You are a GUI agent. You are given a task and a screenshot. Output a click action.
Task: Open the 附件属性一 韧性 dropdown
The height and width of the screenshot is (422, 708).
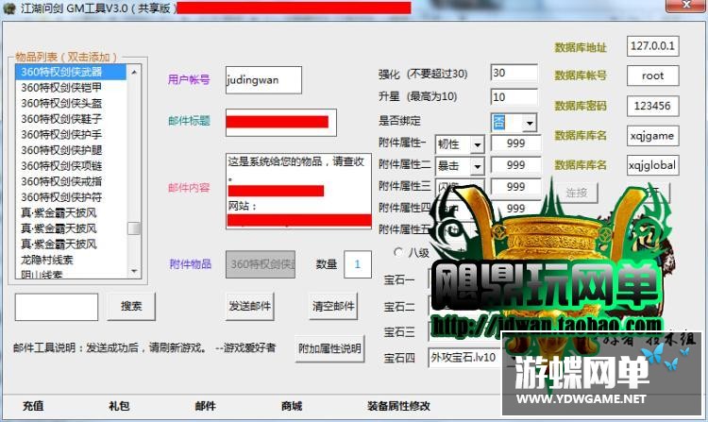(477, 144)
